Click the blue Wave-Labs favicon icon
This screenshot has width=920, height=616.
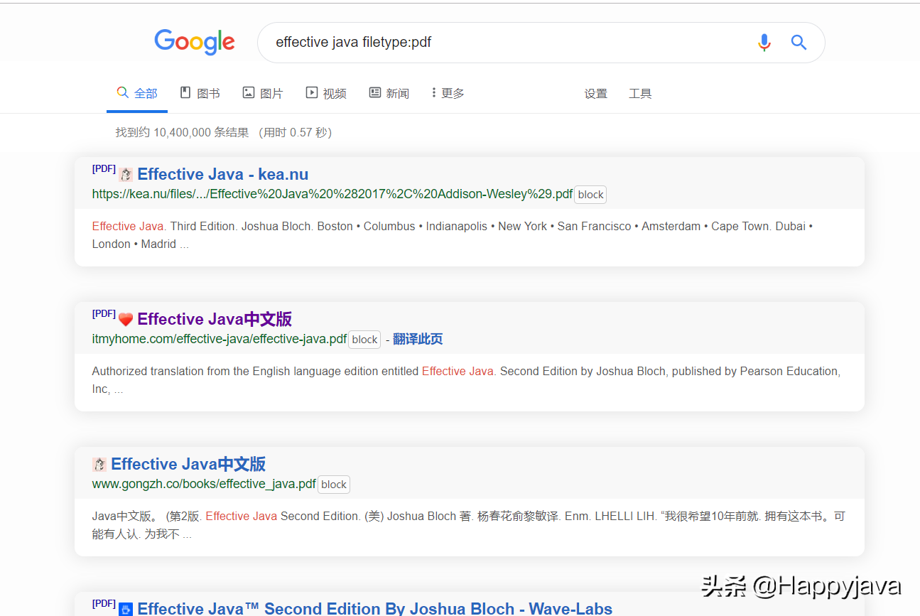pos(126,609)
